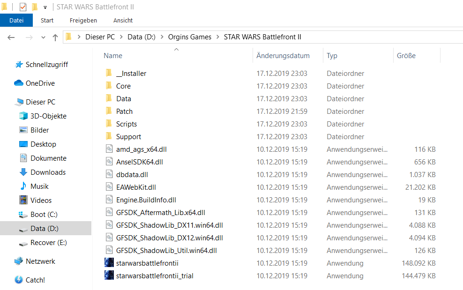This screenshot has width=463, height=290.
Task: Click the GFSDK_Aftermath_Lib.x64.dll file icon
Action: (109, 212)
